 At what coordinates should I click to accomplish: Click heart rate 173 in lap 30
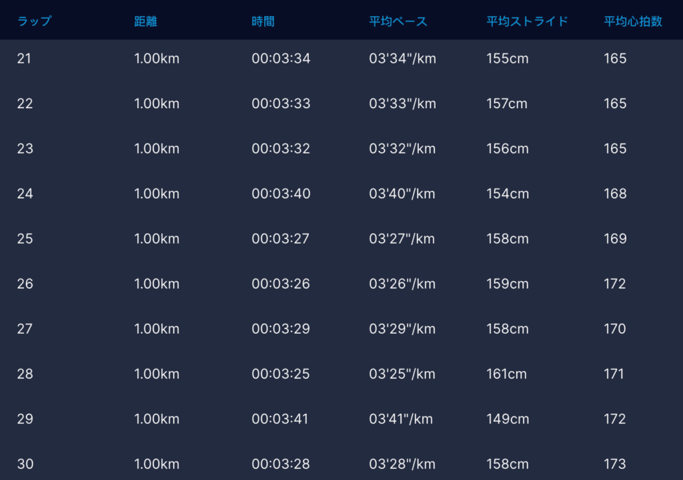click(x=615, y=464)
